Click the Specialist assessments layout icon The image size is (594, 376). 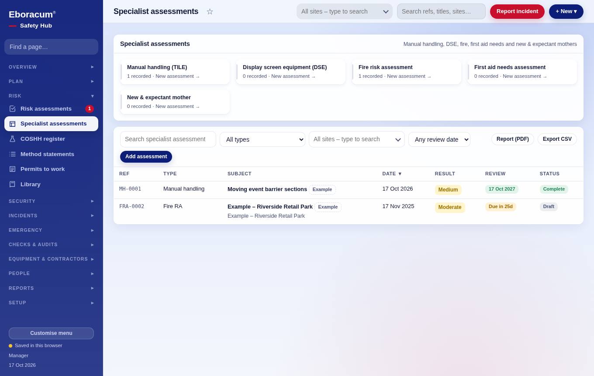point(12,124)
